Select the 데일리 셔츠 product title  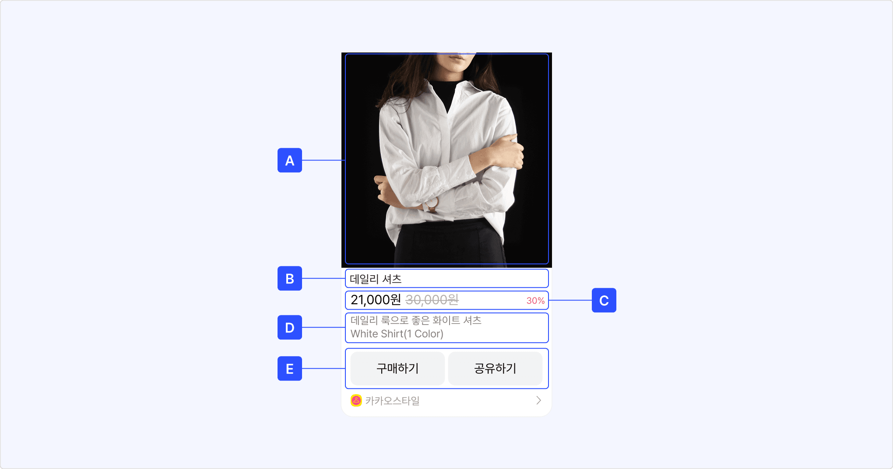point(376,279)
